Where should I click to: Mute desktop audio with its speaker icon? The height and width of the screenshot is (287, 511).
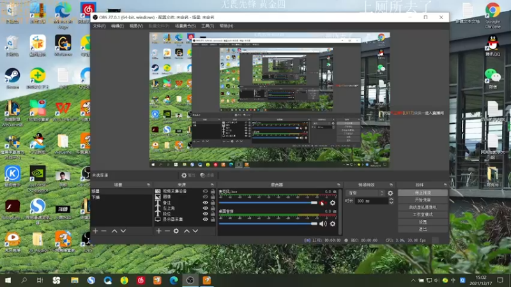(x=323, y=224)
